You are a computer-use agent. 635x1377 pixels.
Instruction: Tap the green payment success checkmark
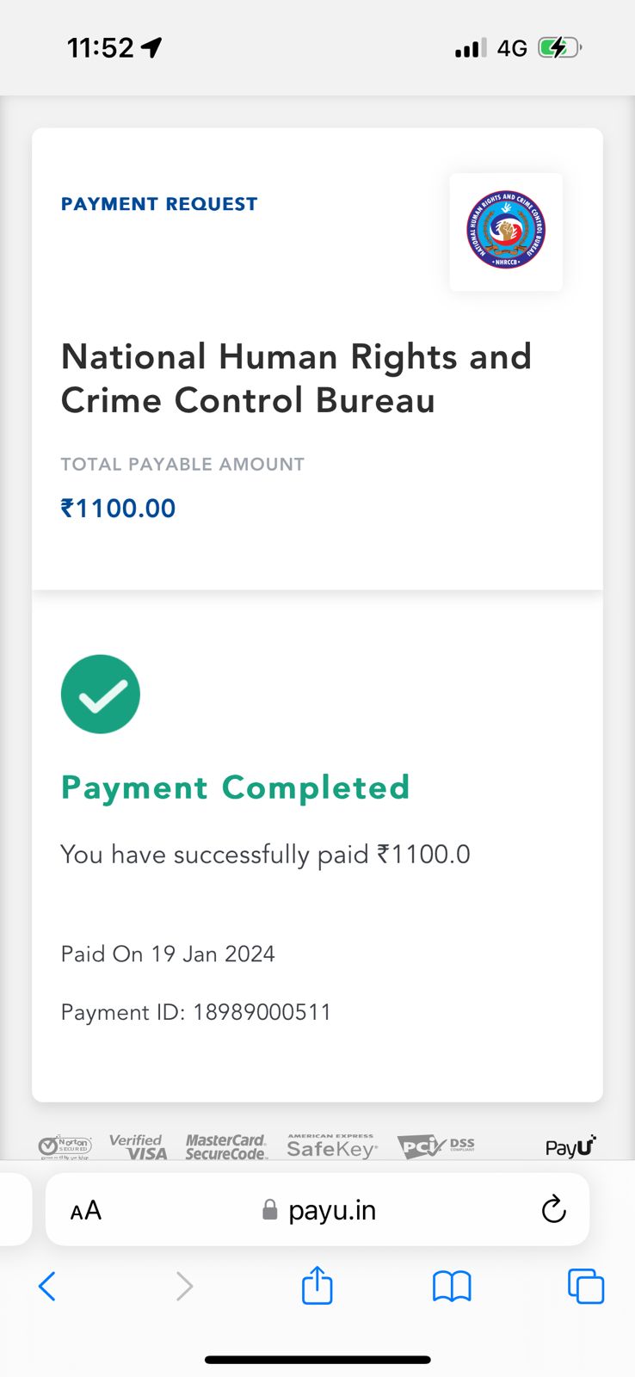tap(101, 695)
